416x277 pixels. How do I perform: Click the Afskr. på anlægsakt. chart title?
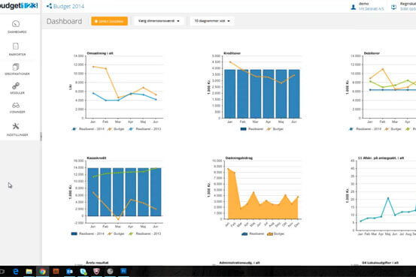pos(381,158)
